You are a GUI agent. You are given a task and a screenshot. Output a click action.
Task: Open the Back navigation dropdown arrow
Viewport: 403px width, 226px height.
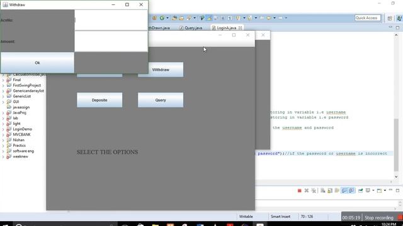click(275, 18)
